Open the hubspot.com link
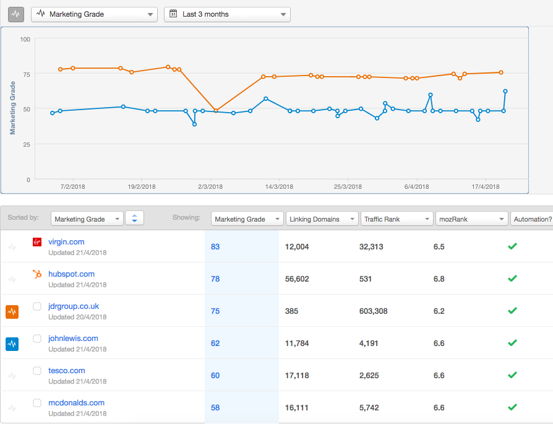The width and height of the screenshot is (553, 424). (x=71, y=274)
